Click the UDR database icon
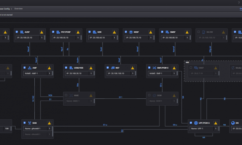The width and height of the screenshot is (242, 145). pyautogui.click(x=94, y=32)
